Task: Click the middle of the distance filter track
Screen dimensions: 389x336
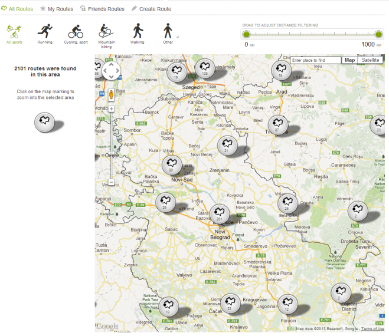Action: [x=312, y=34]
